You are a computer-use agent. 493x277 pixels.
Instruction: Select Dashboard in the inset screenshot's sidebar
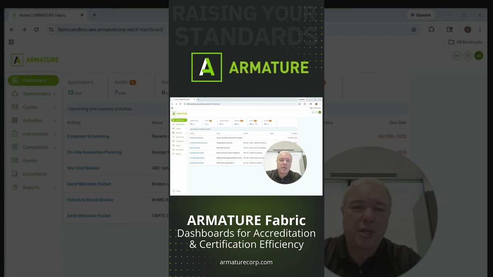click(179, 120)
